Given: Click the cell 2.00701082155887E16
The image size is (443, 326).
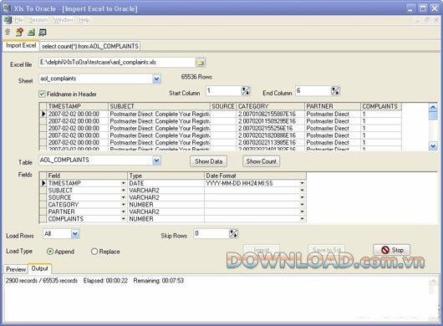Looking at the screenshot, I should (x=271, y=114).
